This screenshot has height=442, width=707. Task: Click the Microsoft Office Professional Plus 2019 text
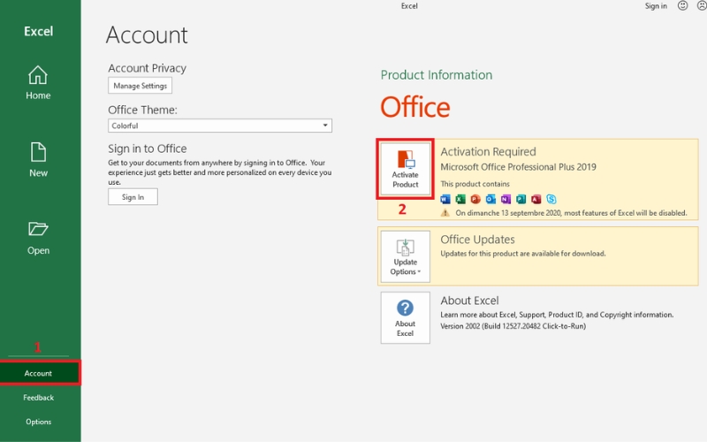(x=519, y=167)
